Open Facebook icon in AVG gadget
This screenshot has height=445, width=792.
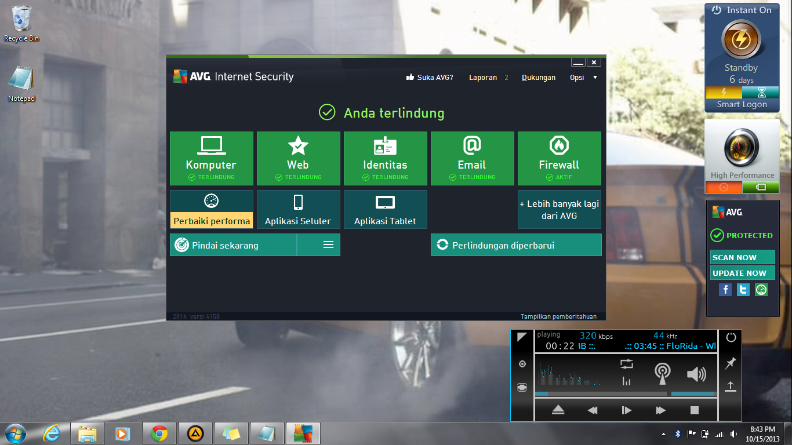tap(725, 290)
